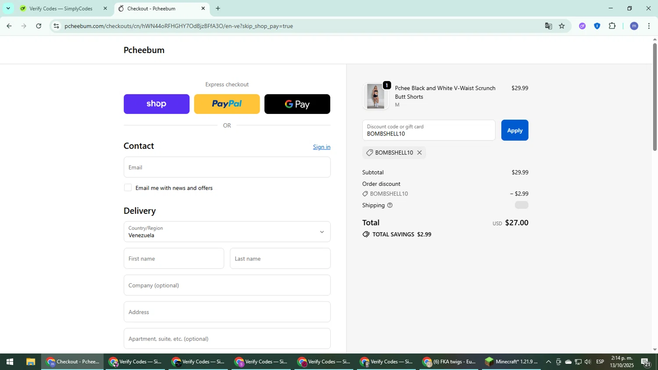Screen dimensions: 658x370
Task: Click the TOTAL SAVINGS tag icon
Action: tap(366, 235)
